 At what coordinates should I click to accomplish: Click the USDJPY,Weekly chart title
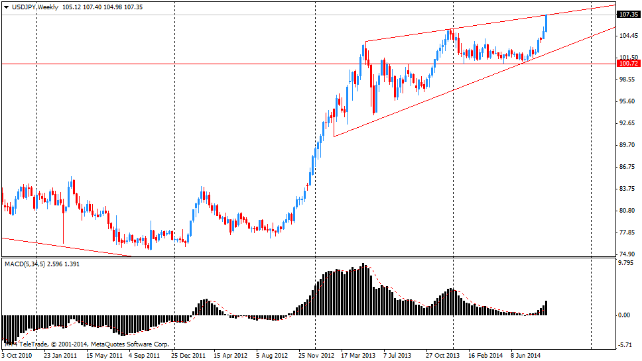click(x=35, y=7)
